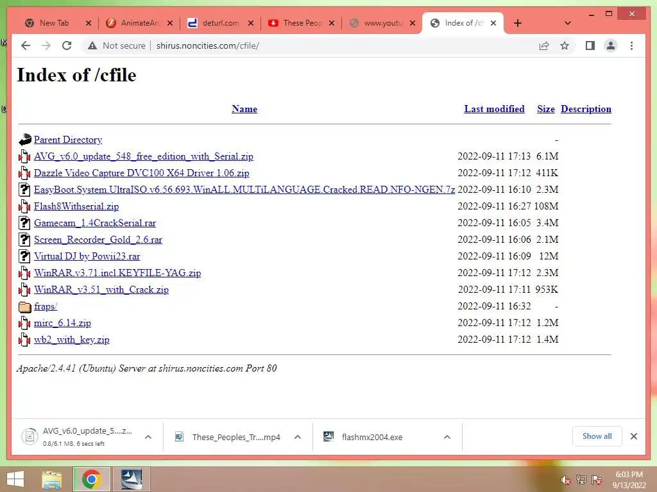
Task: Share this page icon in address bar
Action: (544, 45)
